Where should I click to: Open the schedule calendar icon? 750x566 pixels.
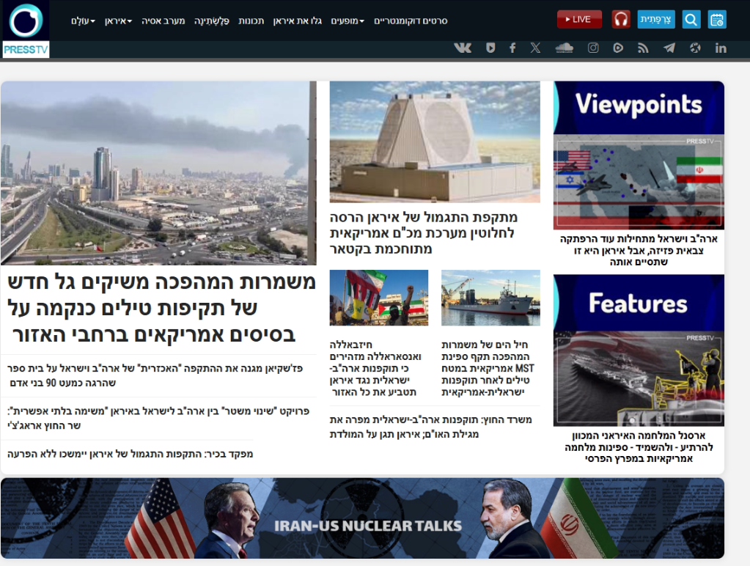click(x=717, y=20)
